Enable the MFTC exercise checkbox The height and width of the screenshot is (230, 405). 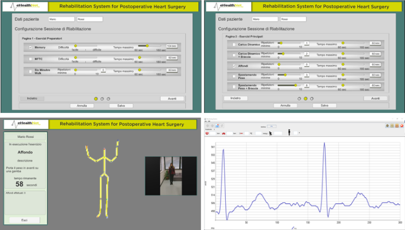(31, 59)
